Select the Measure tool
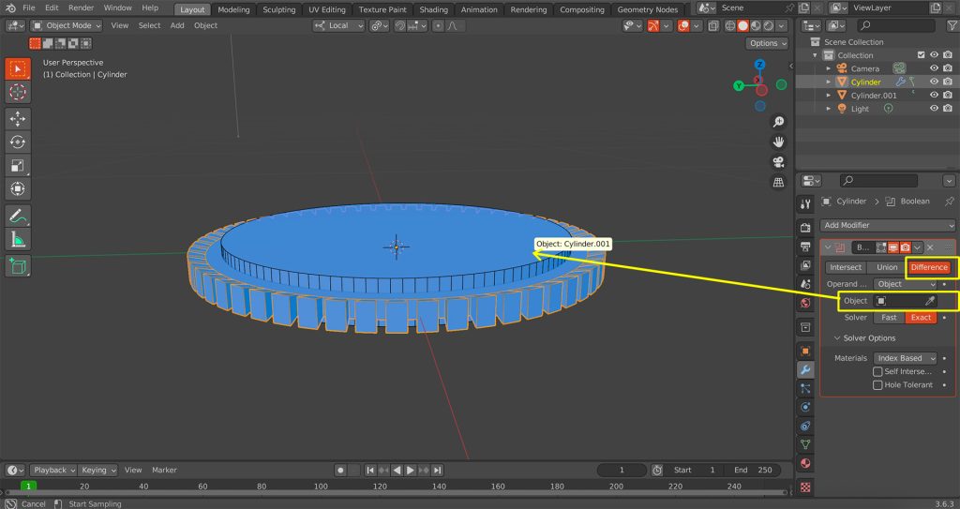 tap(18, 239)
